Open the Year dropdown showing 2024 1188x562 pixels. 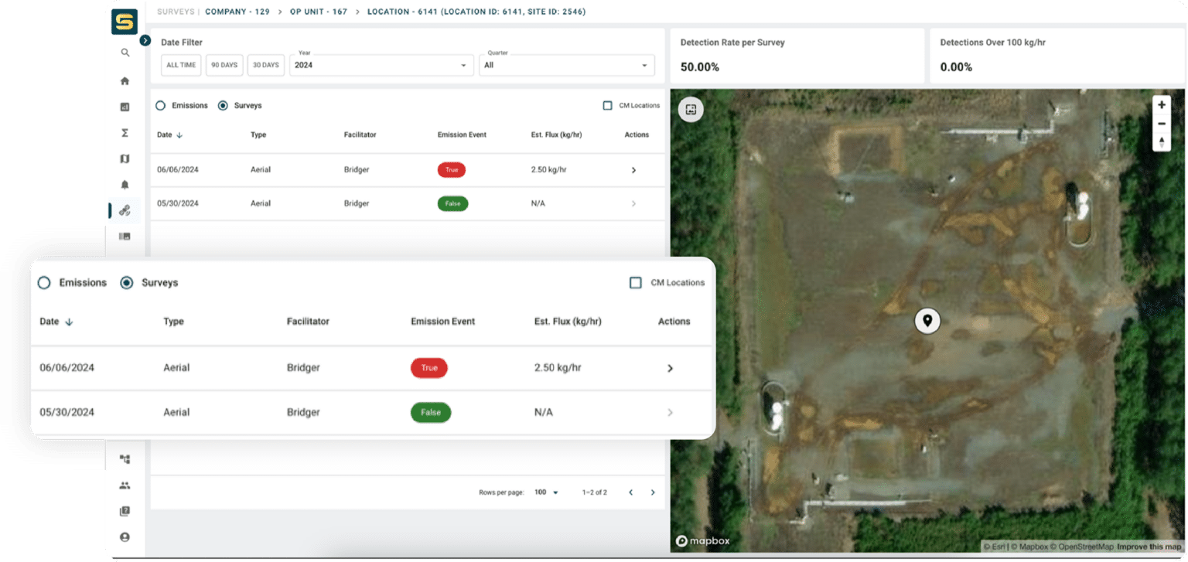(381, 65)
